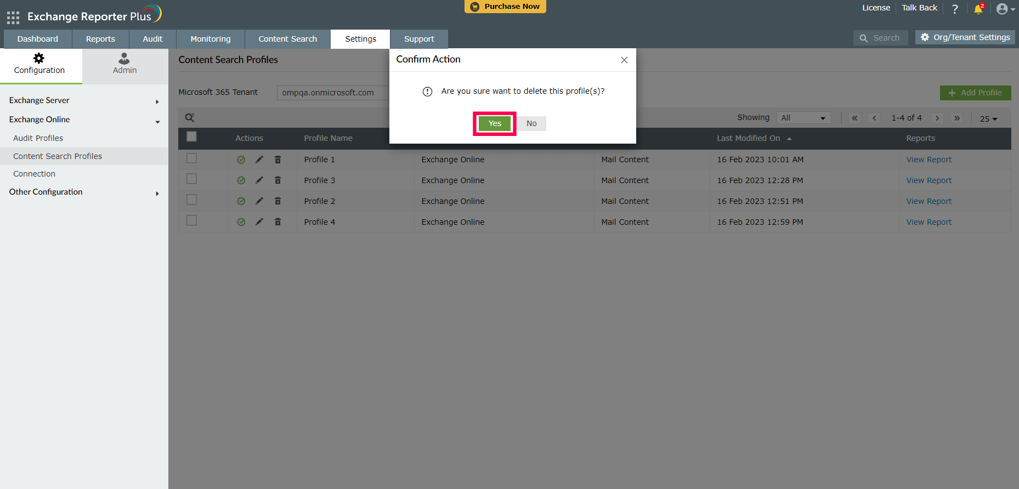This screenshot has width=1019, height=489.
Task: Switch to the Monitoring tab
Action: pyautogui.click(x=211, y=39)
